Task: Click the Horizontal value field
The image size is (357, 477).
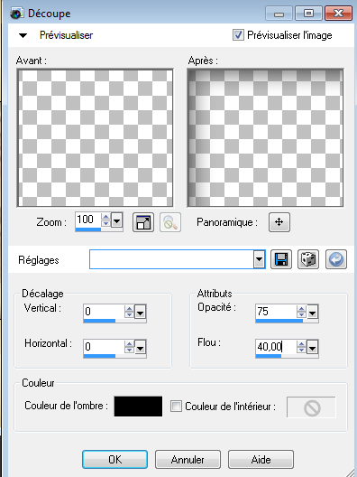Action: point(104,347)
